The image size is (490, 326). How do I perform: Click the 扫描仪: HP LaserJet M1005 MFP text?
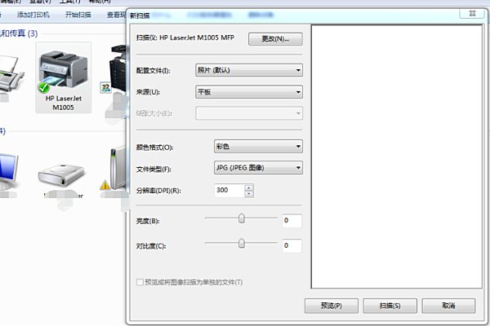185,37
